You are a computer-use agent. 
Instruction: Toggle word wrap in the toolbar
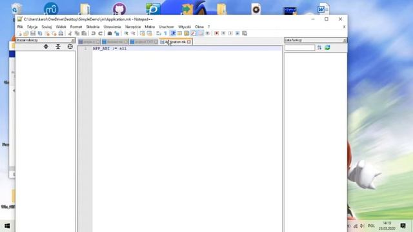(159, 34)
